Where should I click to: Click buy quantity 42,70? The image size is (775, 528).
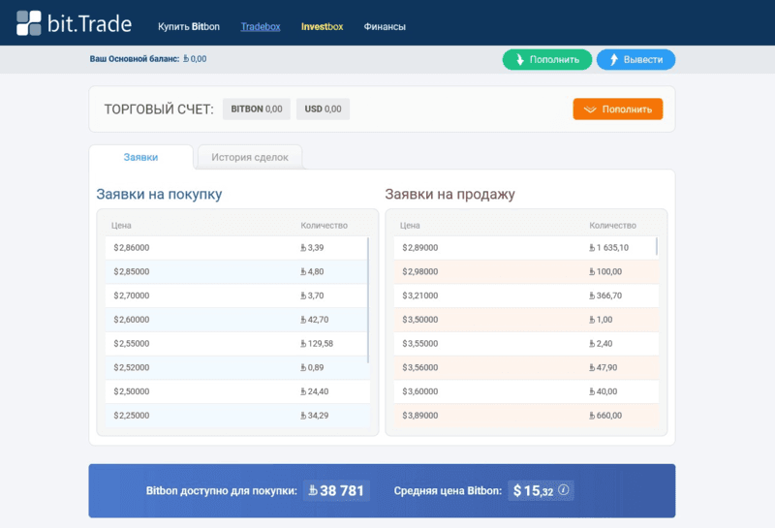tap(314, 320)
